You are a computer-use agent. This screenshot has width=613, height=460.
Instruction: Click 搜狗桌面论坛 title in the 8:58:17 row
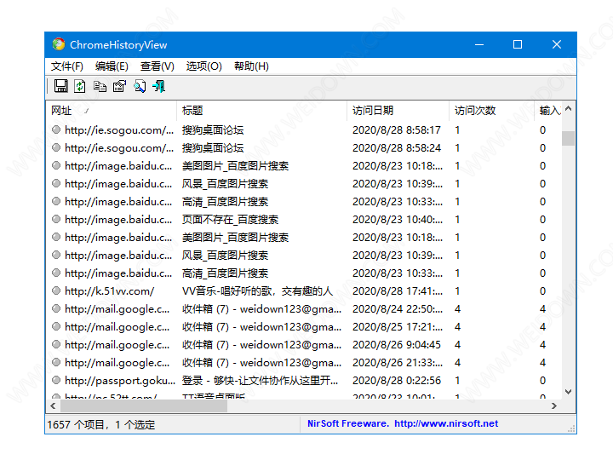click(x=213, y=129)
